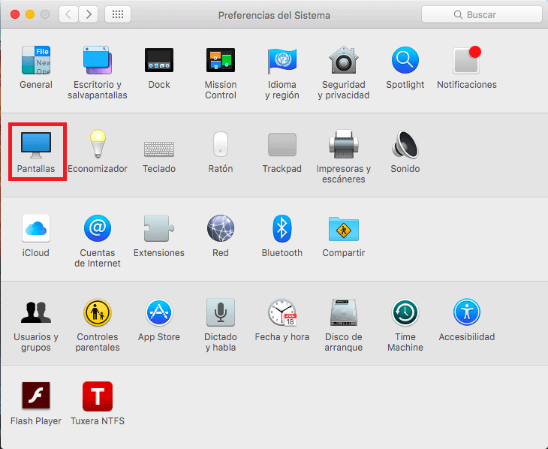Go forward with the right arrow button
Screen dimensions: 548x449
88,14
